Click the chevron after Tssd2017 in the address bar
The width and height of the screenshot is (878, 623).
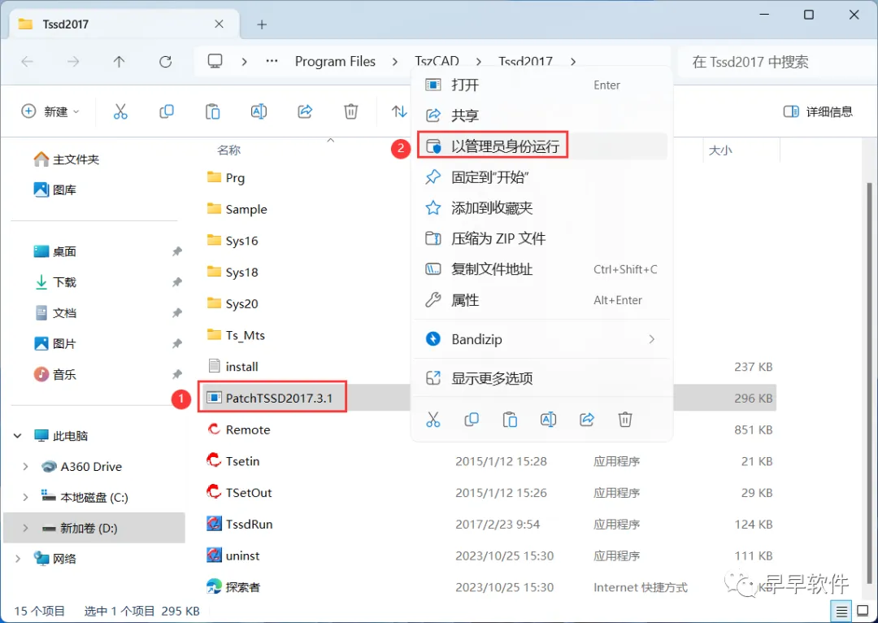[573, 62]
